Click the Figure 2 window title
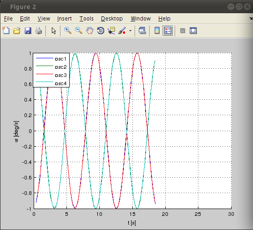253x230 pixels. point(23,7)
